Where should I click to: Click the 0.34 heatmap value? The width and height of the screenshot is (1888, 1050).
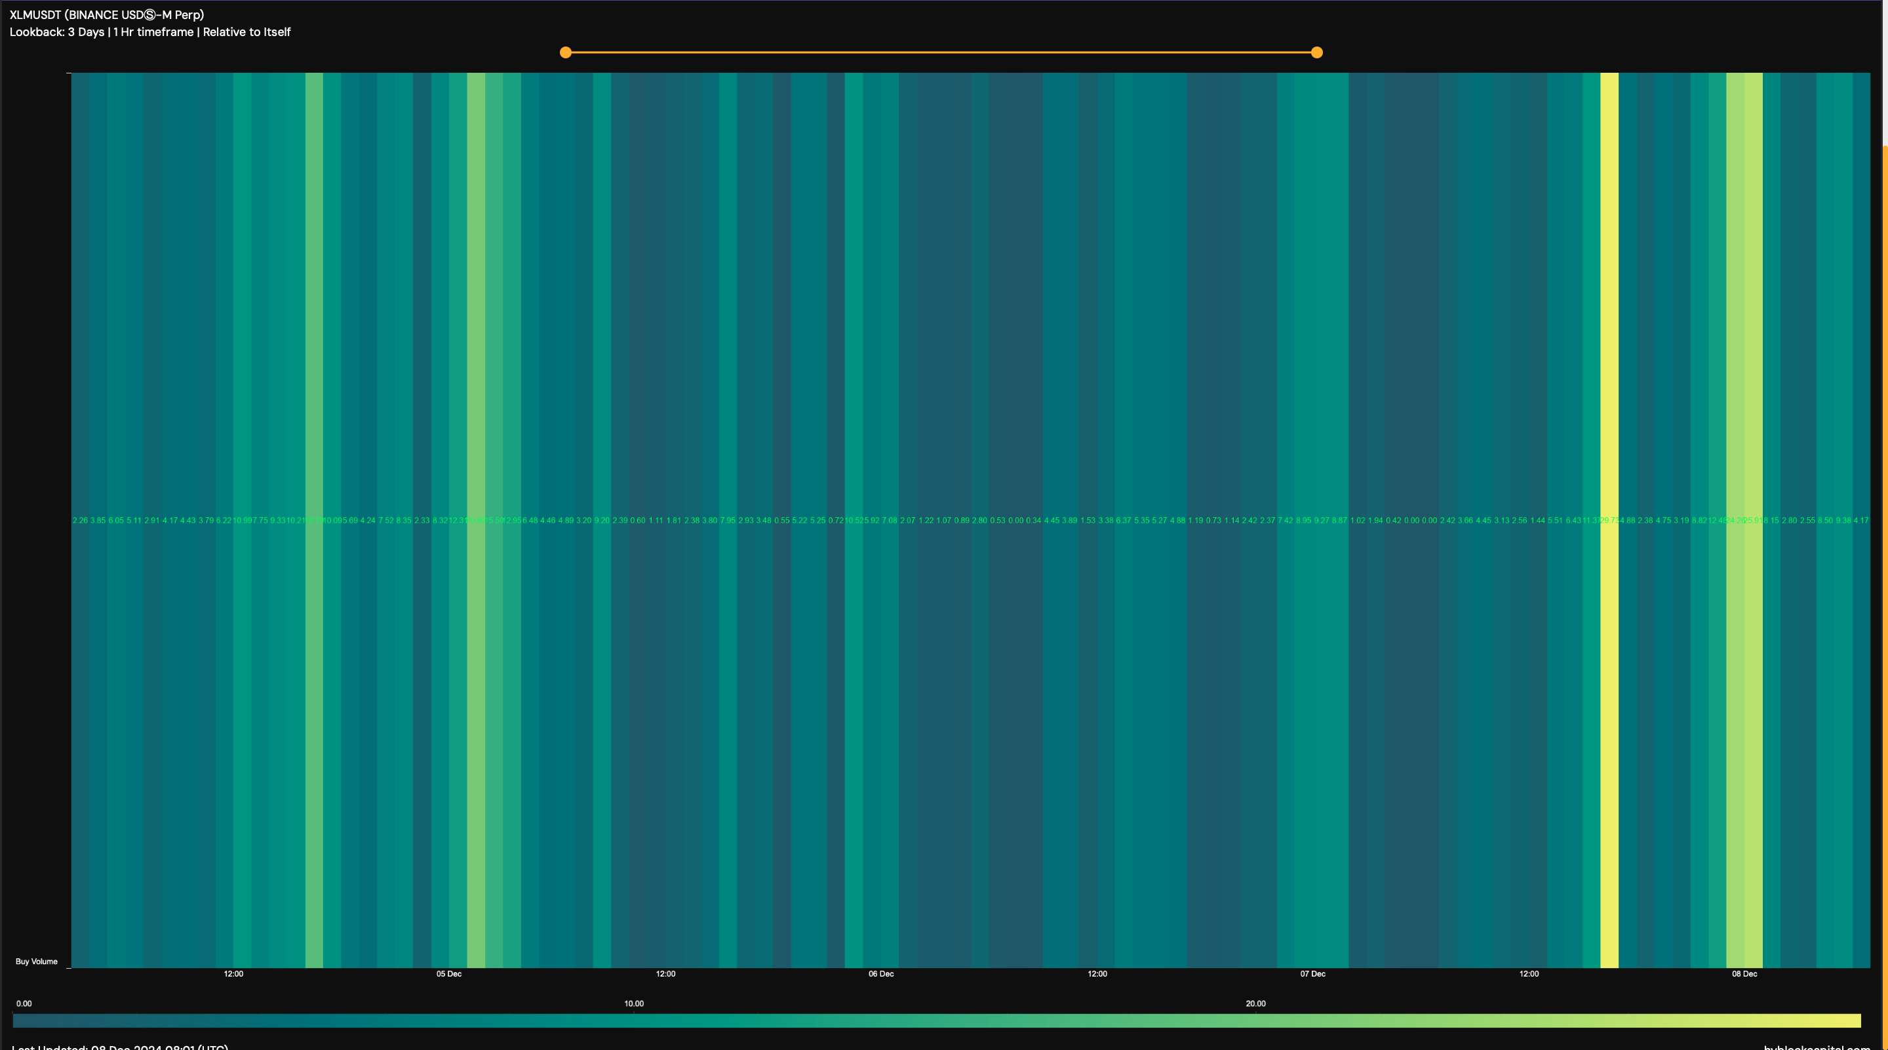[1033, 520]
